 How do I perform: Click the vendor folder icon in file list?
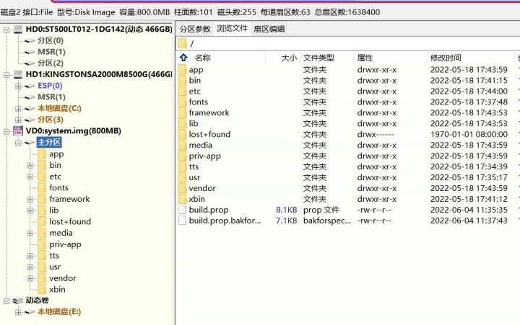pyautogui.click(x=183, y=188)
